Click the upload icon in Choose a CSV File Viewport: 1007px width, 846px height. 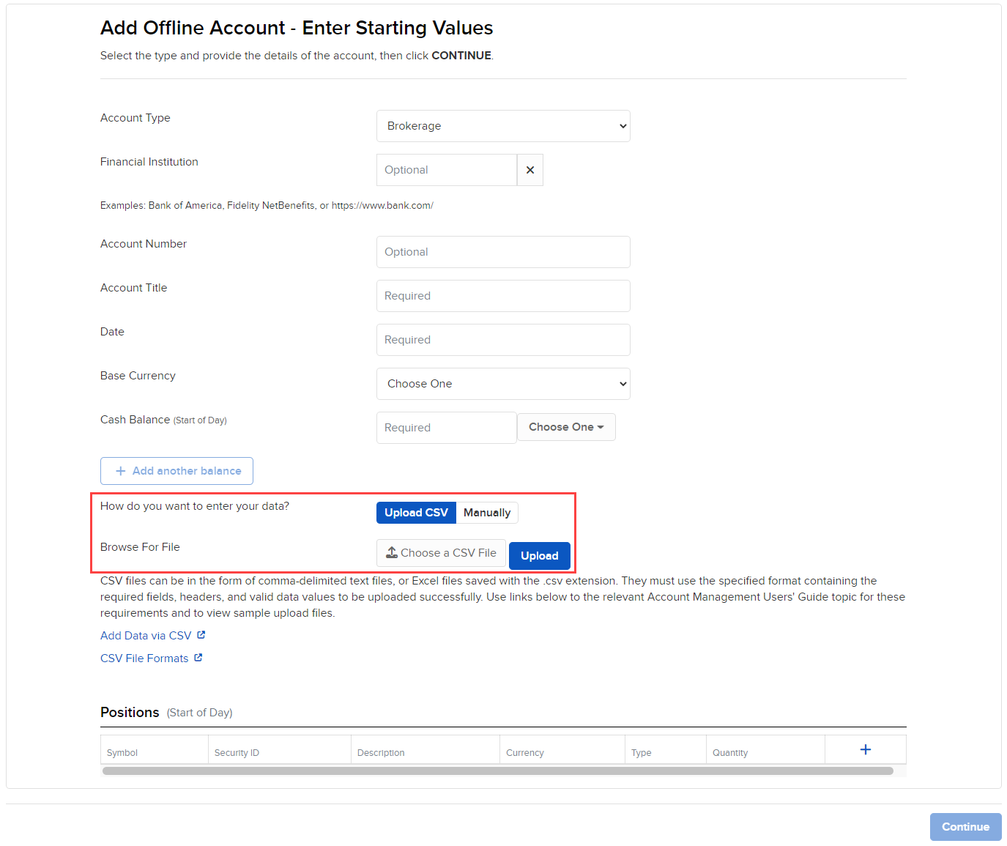[392, 552]
